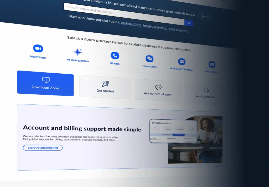Screen dimensions: 269x187
Task: Focus the Find answers and resources field
Action: (124, 14)
